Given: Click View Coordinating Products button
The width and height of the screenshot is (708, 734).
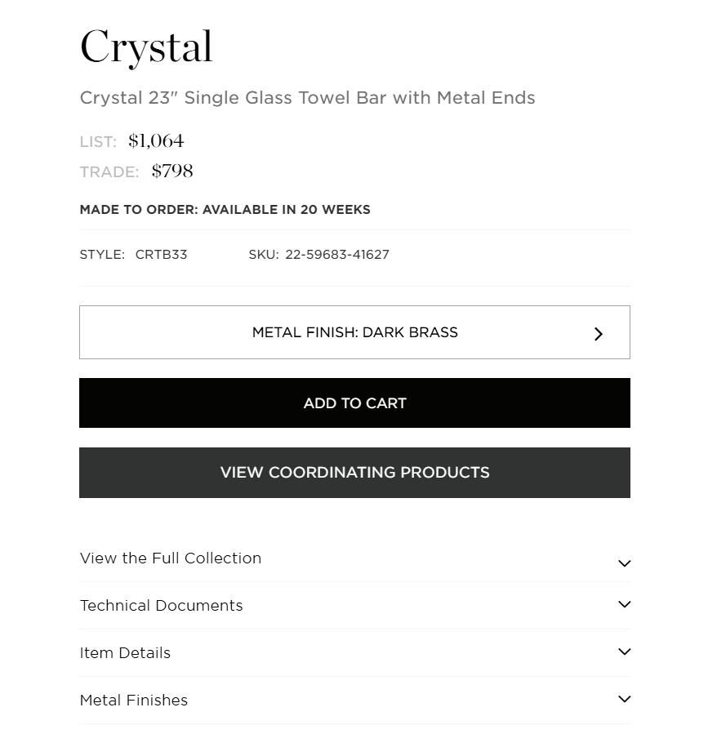Looking at the screenshot, I should coord(354,473).
